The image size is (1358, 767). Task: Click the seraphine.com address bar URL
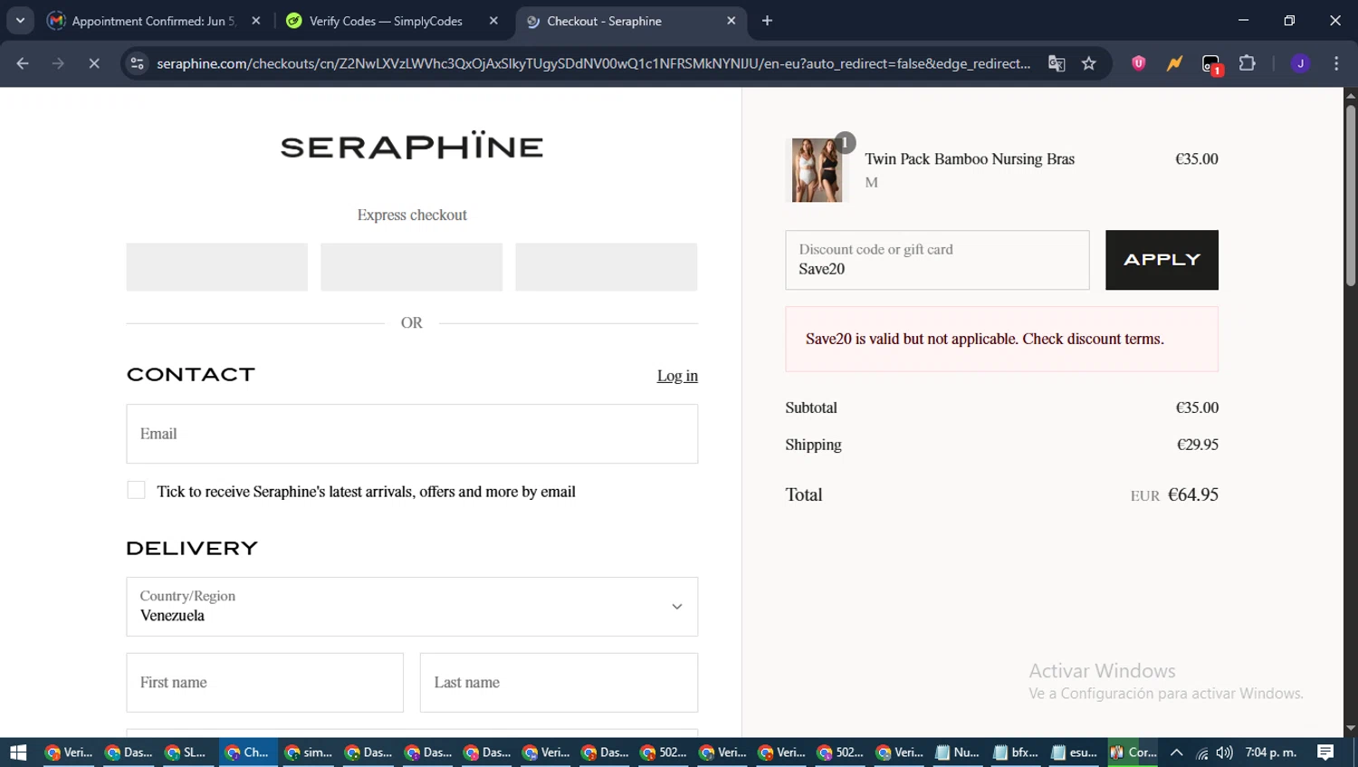[x=593, y=63]
